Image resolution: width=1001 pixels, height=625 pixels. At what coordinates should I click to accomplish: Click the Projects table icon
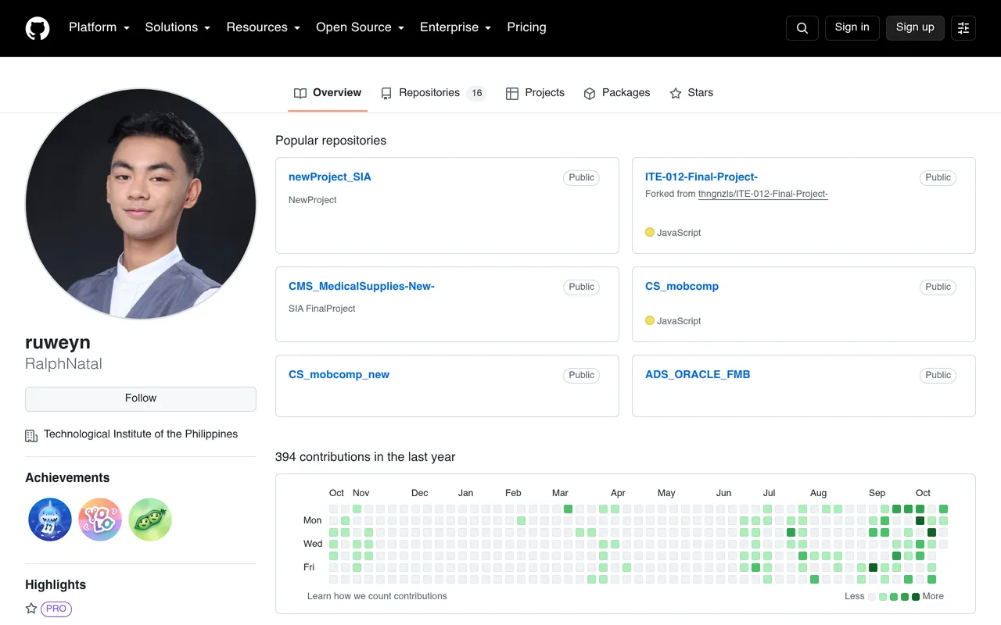tap(512, 93)
